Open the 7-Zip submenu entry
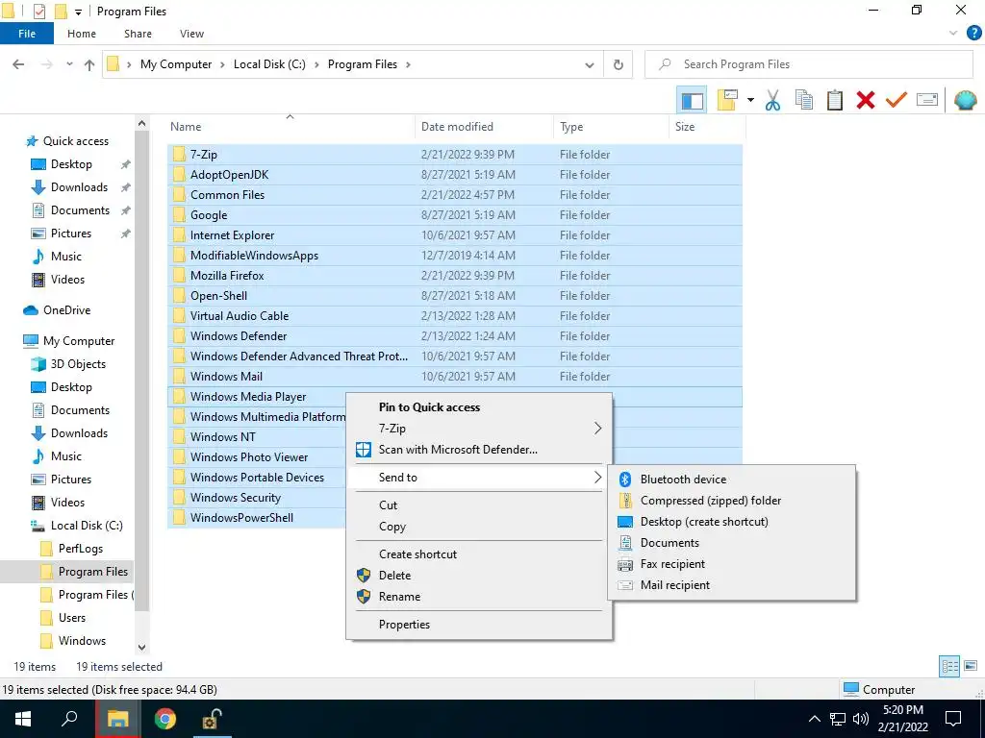Viewport: 985px width, 738px height. point(479,429)
